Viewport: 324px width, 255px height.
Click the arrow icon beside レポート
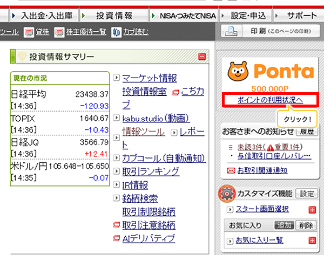(x=174, y=133)
